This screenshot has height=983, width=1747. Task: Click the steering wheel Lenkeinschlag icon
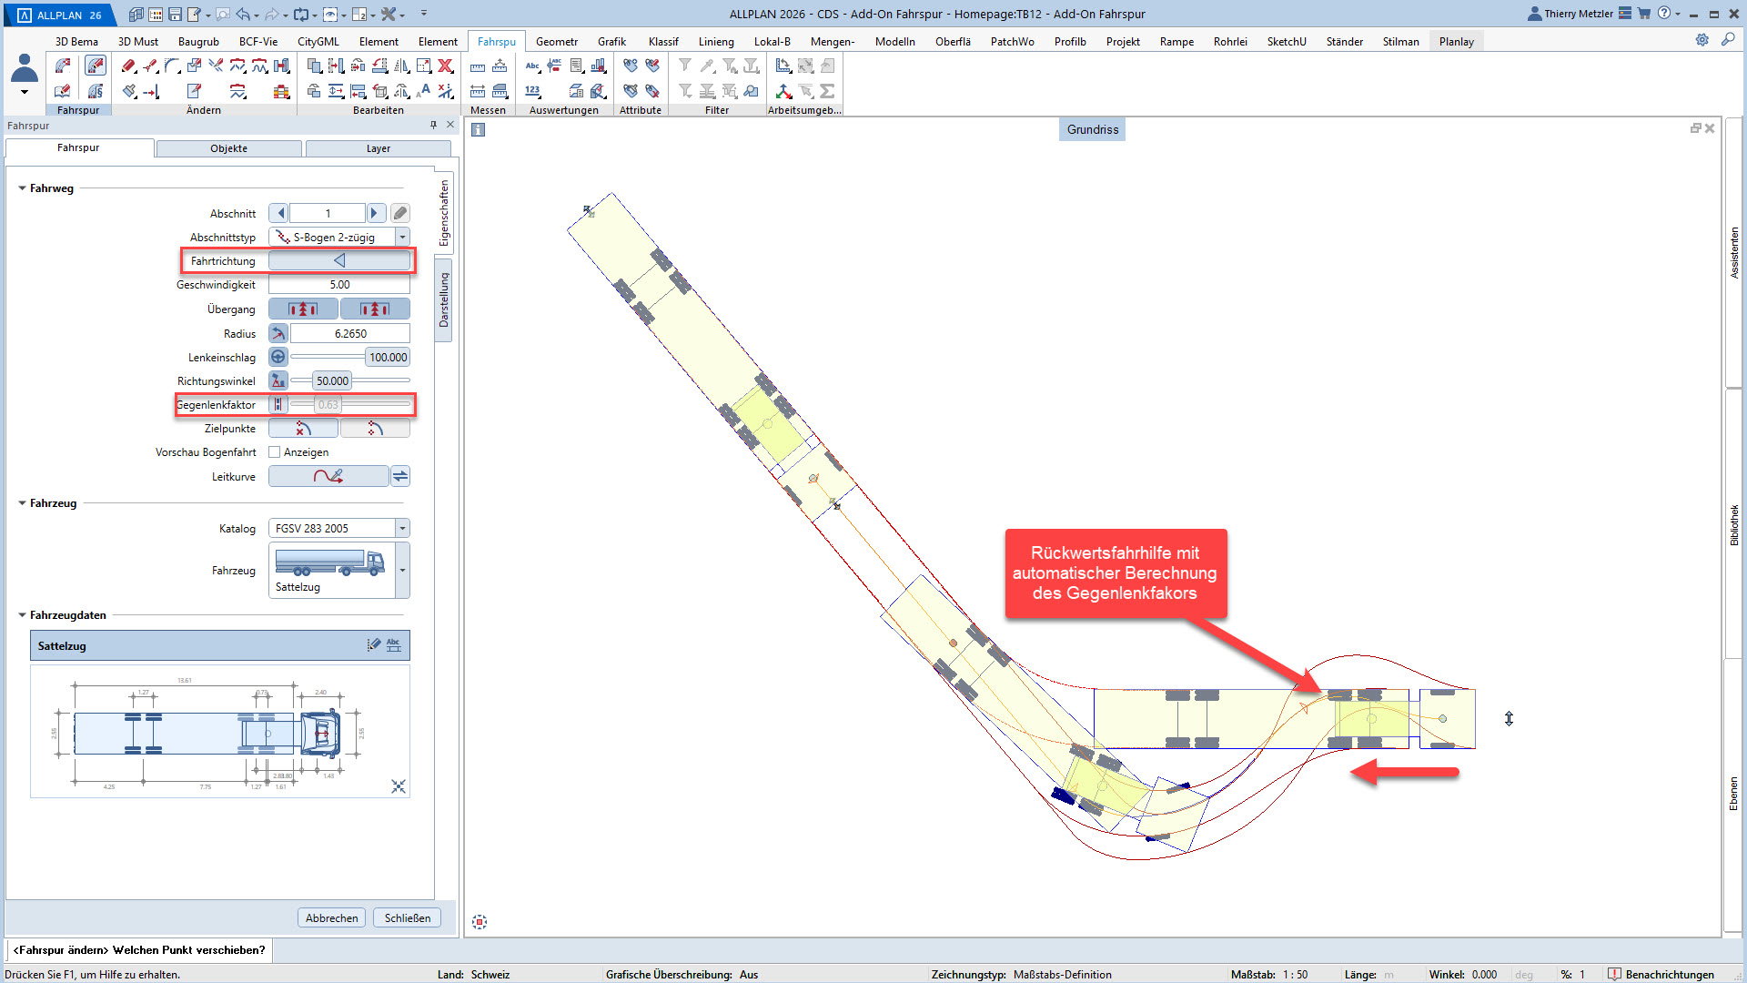coord(278,358)
